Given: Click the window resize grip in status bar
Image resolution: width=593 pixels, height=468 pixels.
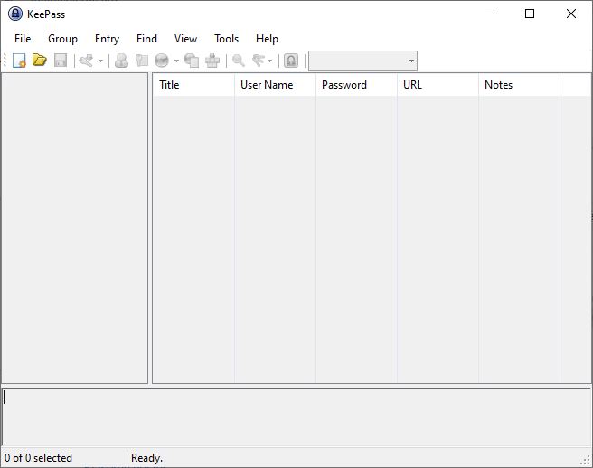Looking at the screenshot, I should (585, 460).
